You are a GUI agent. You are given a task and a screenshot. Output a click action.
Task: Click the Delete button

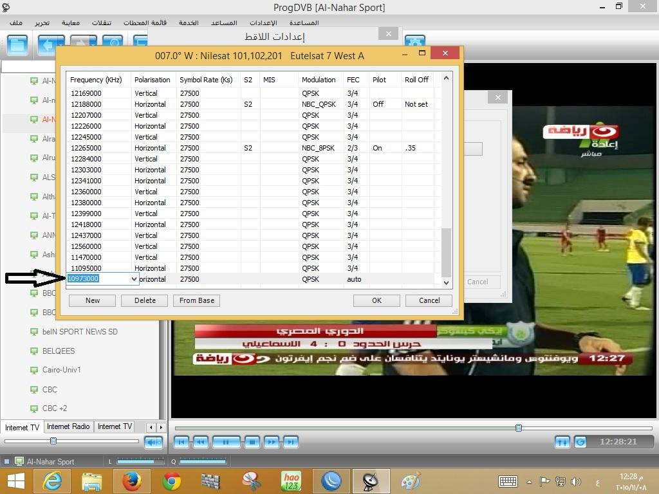point(145,300)
